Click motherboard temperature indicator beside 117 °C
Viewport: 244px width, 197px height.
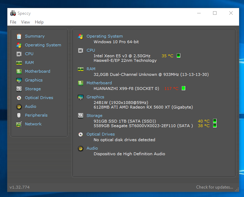point(183,88)
